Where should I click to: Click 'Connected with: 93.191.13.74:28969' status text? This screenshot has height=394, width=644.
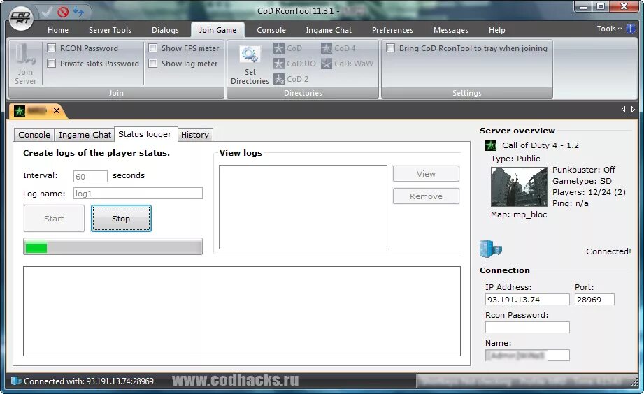coord(89,381)
